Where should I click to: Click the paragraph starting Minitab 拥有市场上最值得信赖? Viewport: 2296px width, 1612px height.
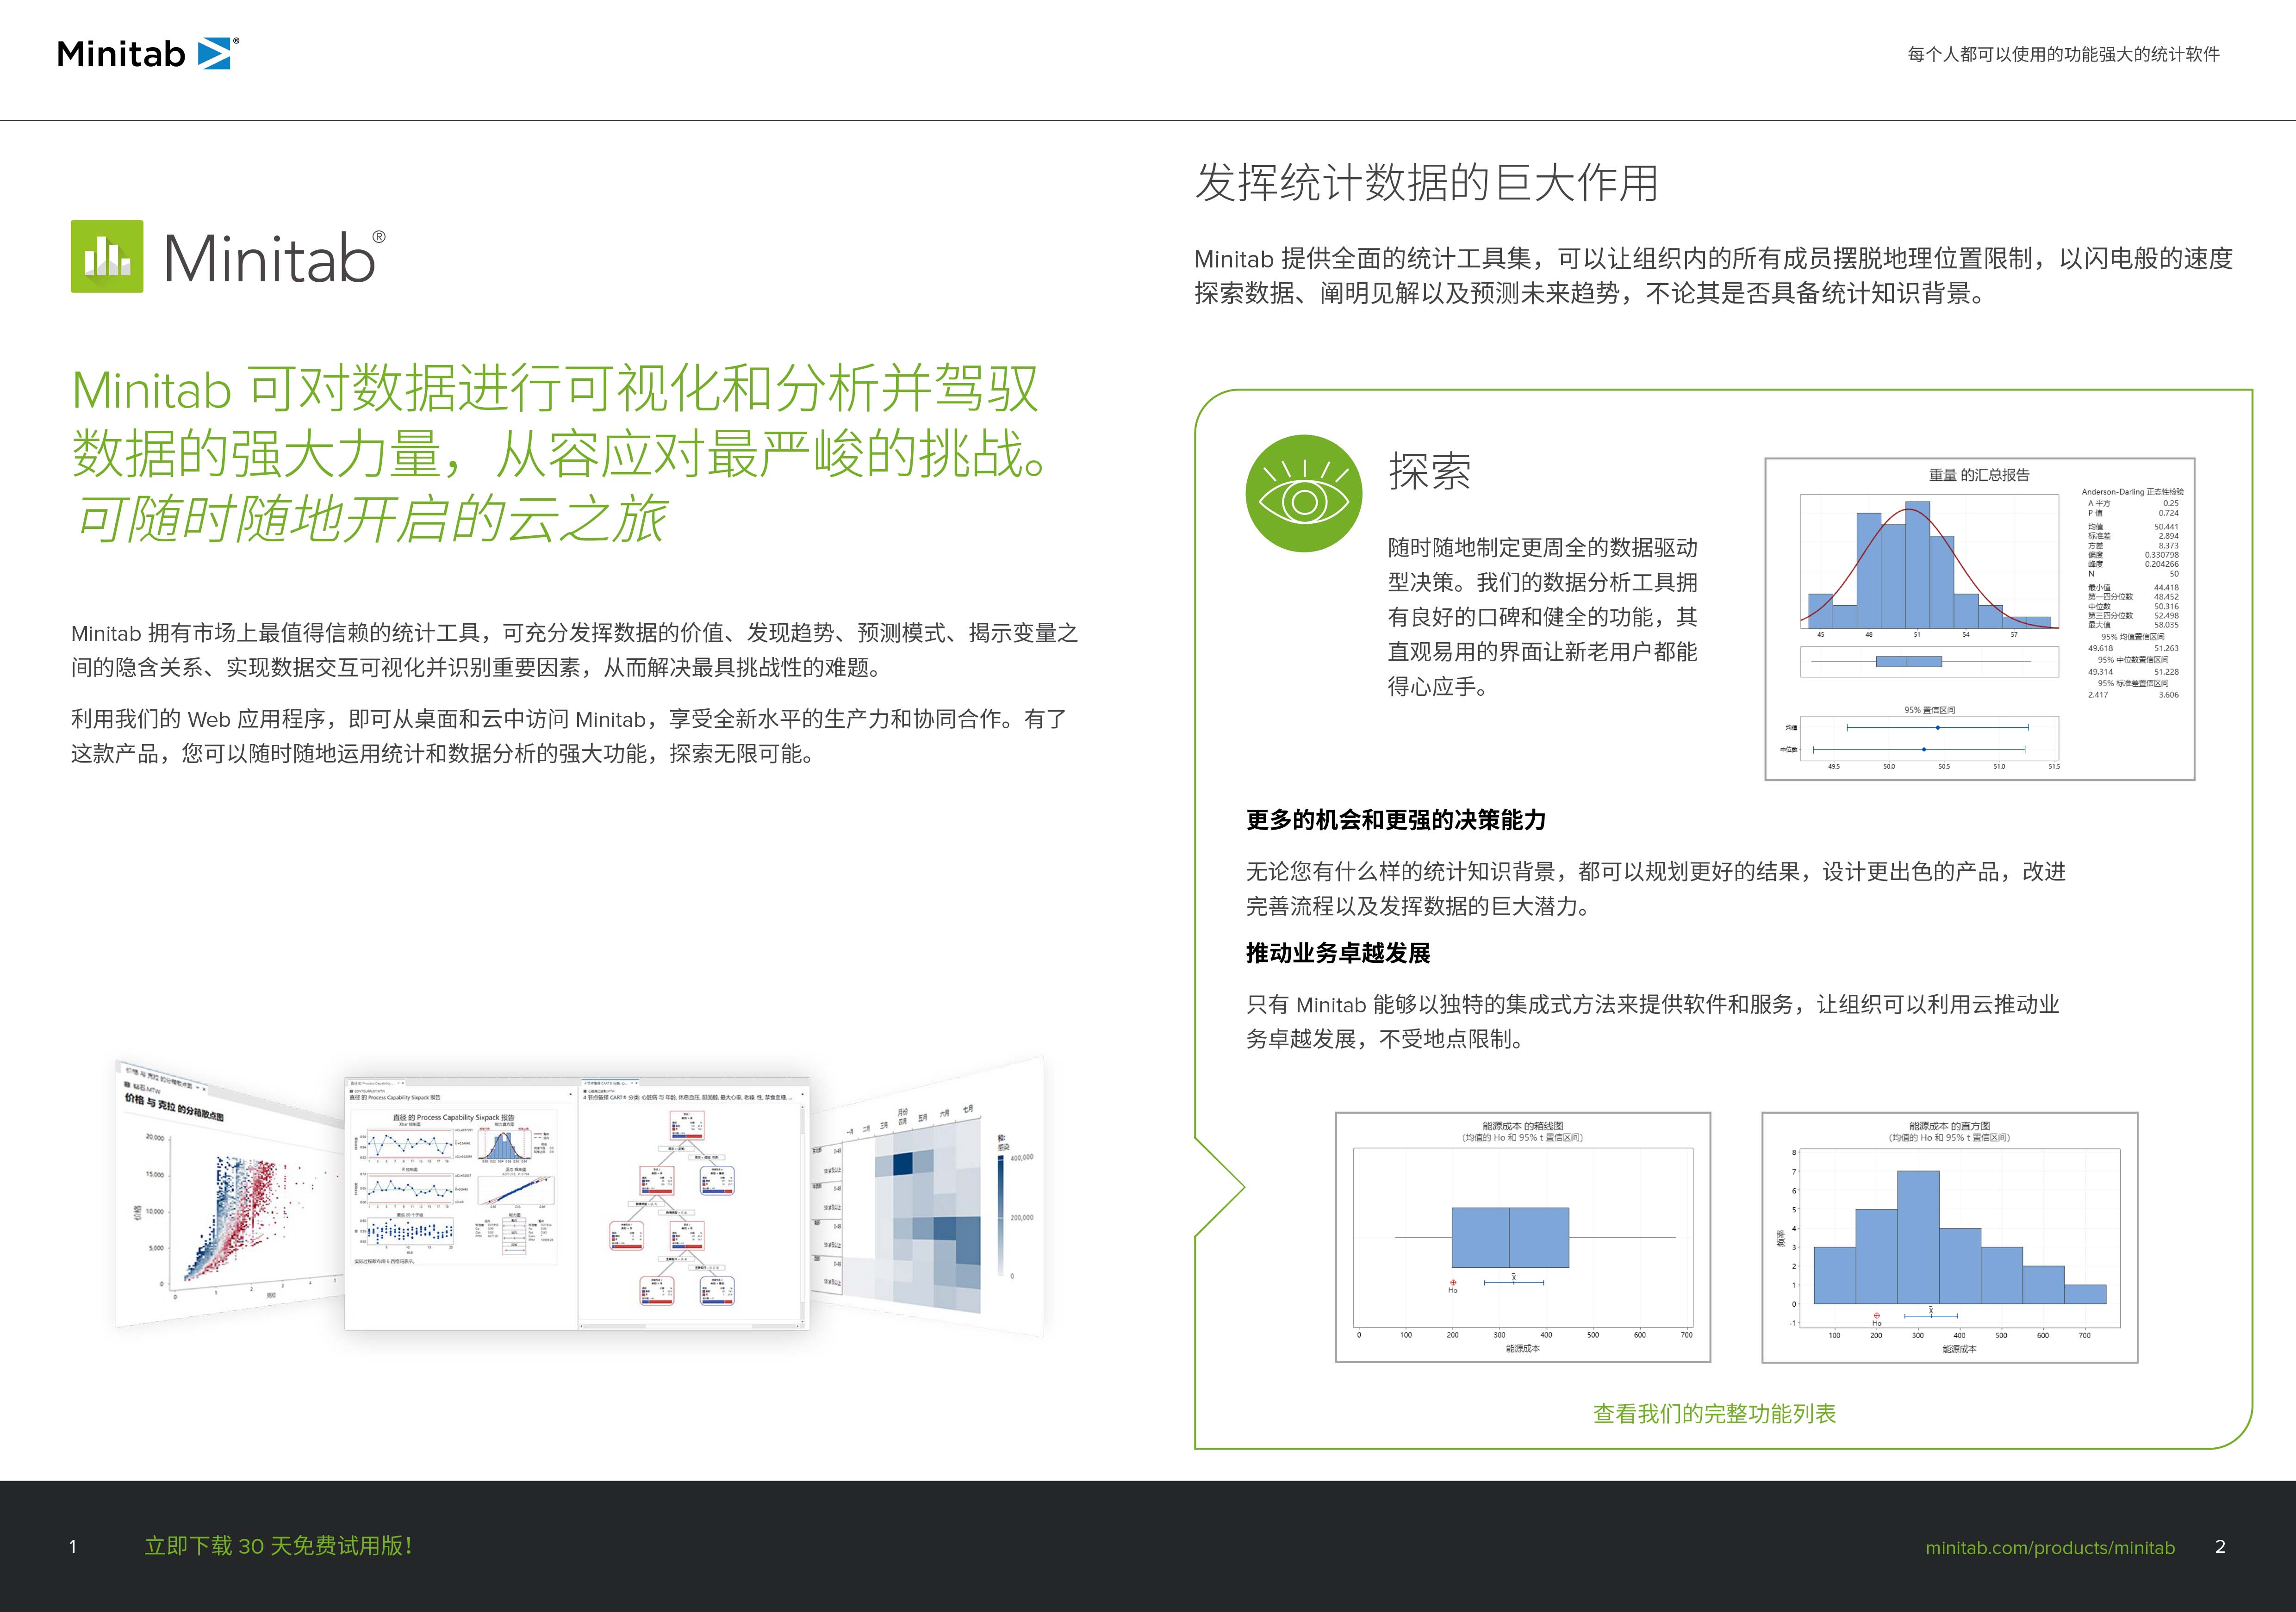(x=574, y=650)
